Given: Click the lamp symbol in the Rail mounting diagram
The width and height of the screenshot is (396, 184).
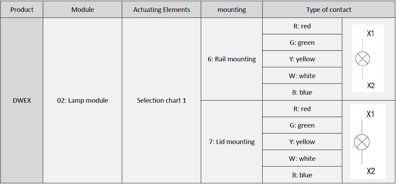Looking at the screenshot, I should tap(363, 59).
